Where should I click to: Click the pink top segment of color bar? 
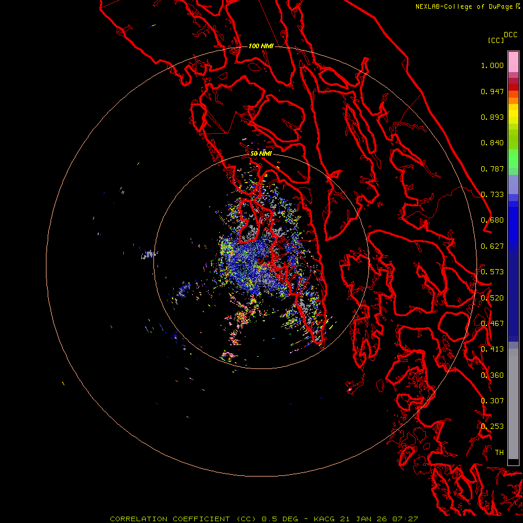point(513,62)
